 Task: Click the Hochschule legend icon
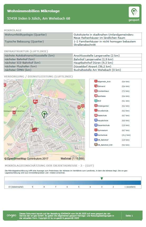[x=96, y=135]
